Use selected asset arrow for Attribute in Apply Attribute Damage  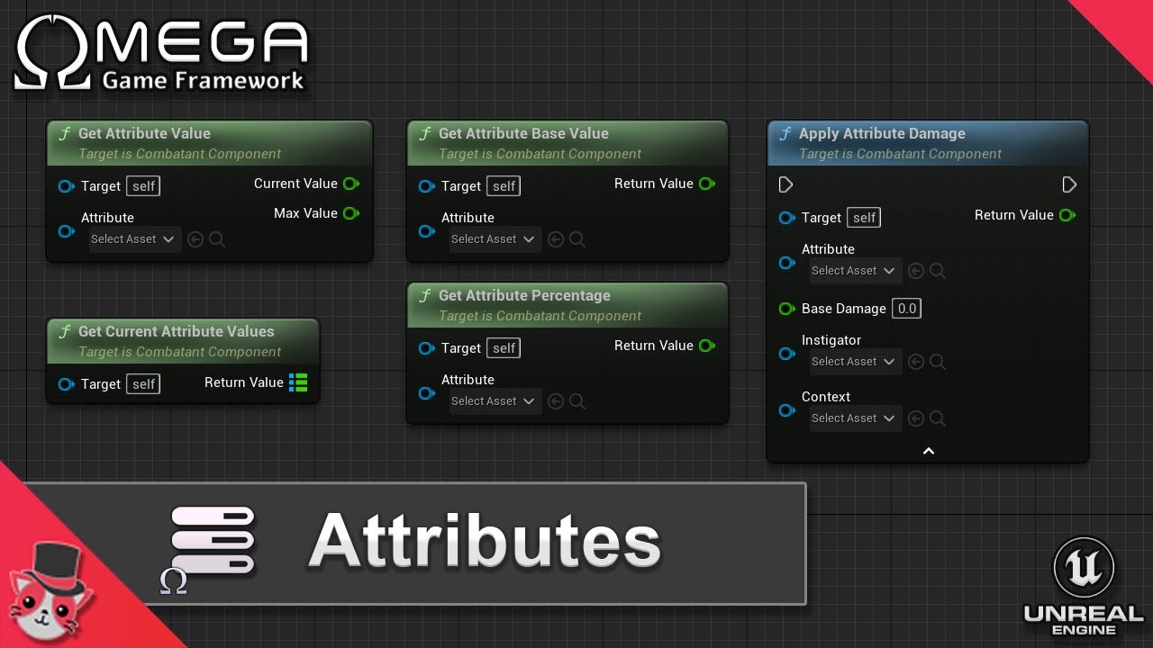pos(916,271)
